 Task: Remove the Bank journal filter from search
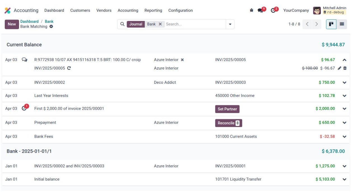point(160,24)
